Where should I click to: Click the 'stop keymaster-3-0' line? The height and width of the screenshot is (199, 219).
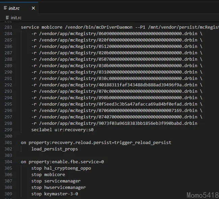55,194
